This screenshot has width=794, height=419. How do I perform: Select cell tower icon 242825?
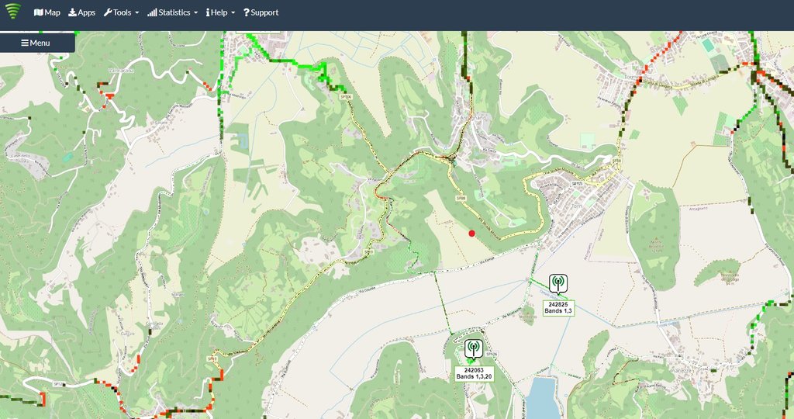[558, 284]
